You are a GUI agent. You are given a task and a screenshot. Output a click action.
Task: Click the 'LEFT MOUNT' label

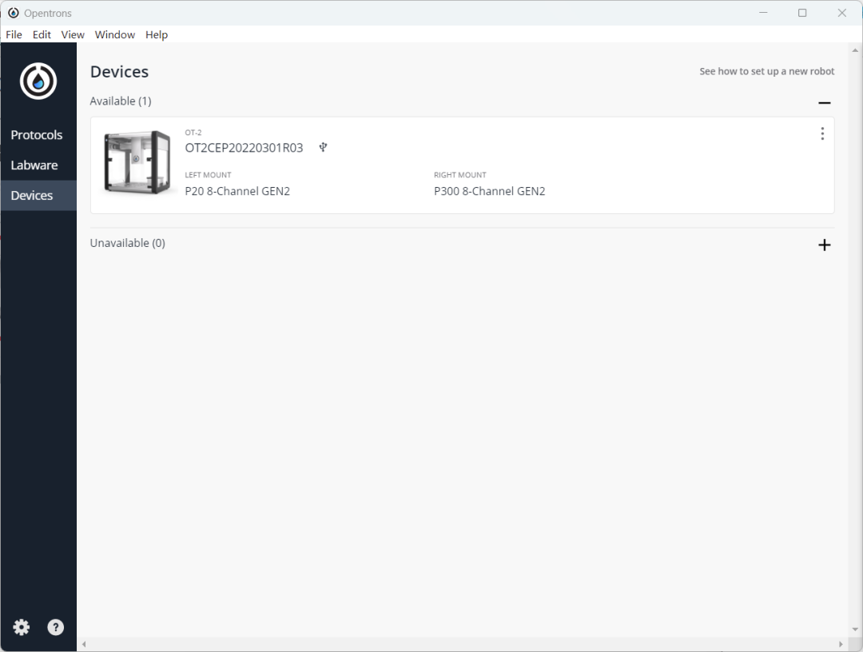(x=208, y=175)
